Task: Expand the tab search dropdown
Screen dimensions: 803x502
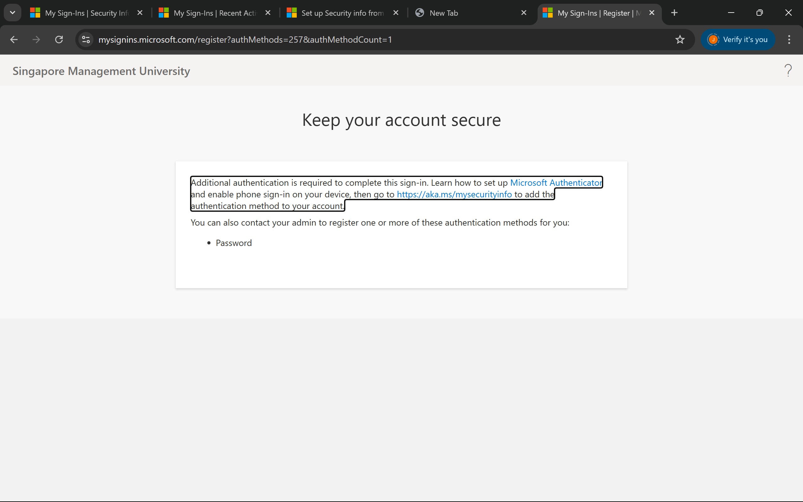Action: coord(13,13)
